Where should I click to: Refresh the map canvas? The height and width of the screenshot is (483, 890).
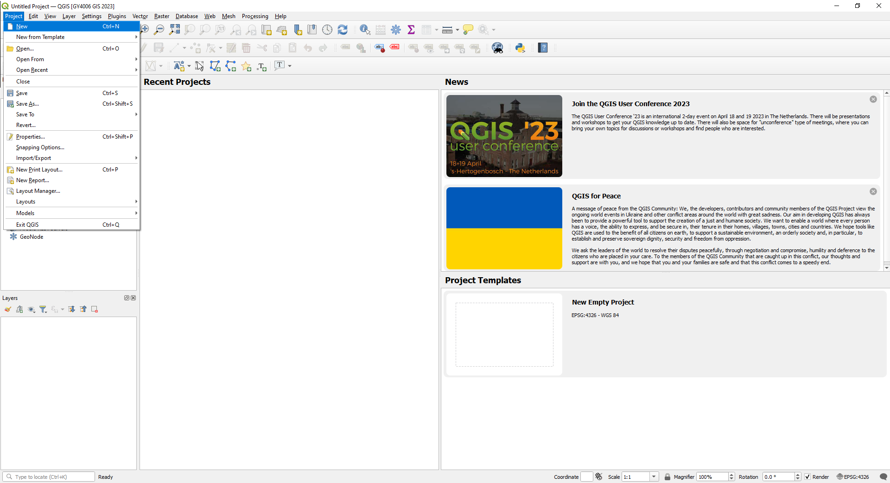pos(343,29)
